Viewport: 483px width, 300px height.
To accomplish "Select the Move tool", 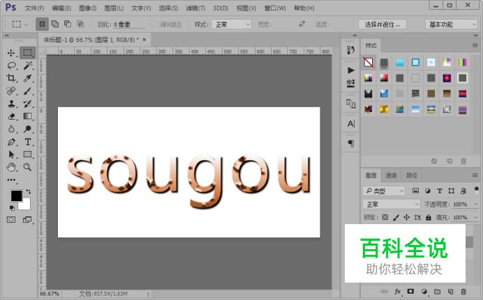I will click(11, 53).
